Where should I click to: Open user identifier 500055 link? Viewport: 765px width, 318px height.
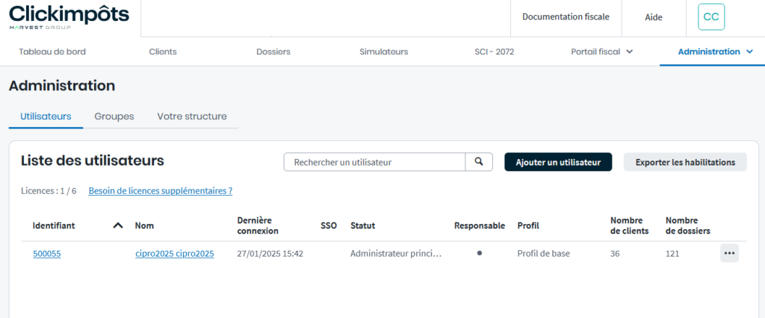click(46, 254)
